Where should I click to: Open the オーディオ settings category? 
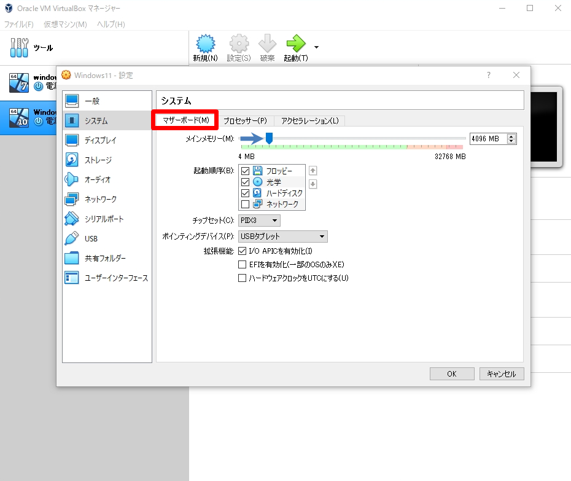point(107,179)
